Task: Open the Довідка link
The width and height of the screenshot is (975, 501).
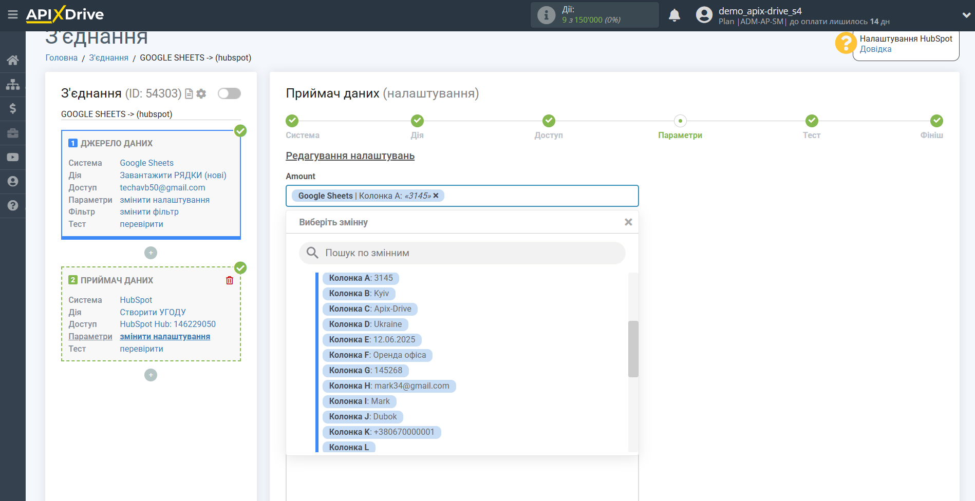Action: pyautogui.click(x=875, y=49)
